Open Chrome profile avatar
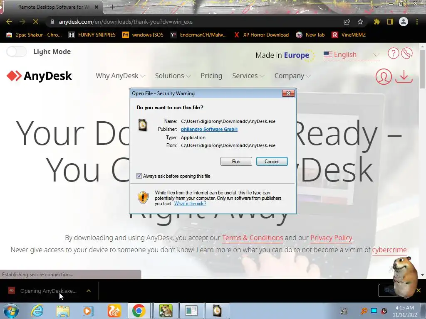The image size is (426, 319). click(404, 22)
